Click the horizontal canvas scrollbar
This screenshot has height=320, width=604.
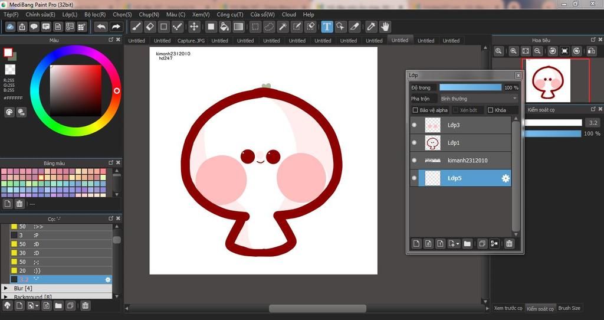coord(317,308)
